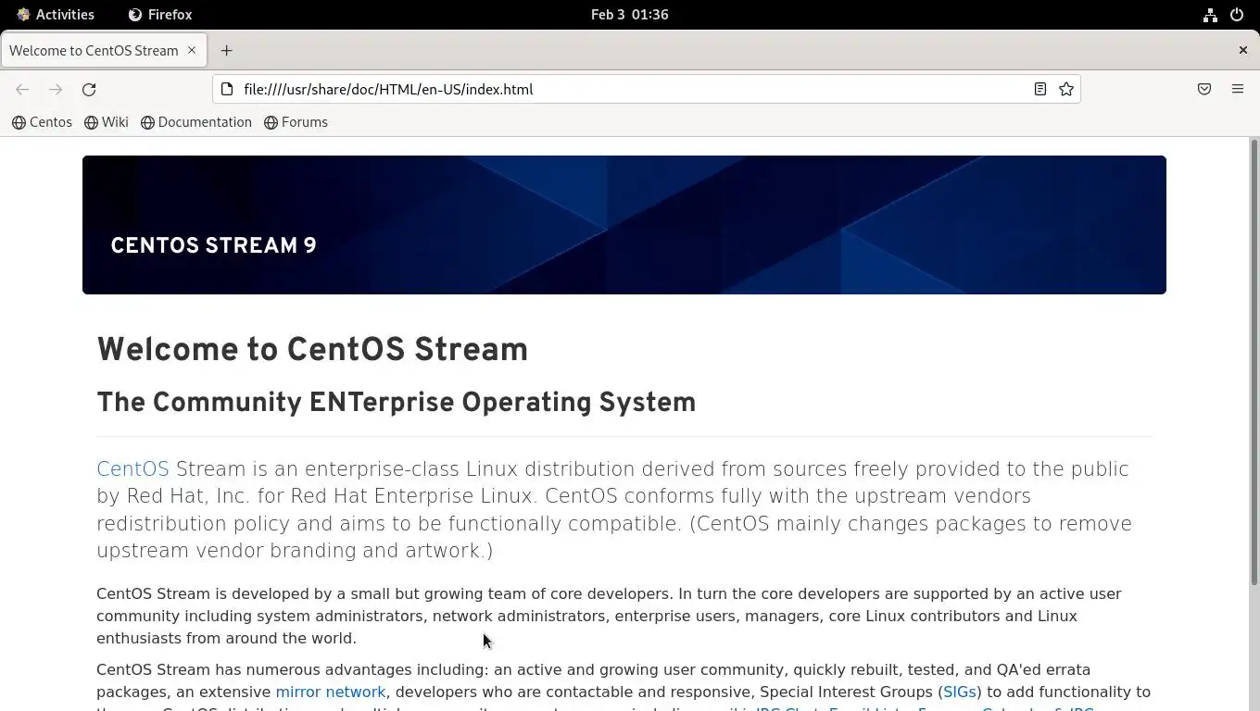Open a new tab with plus button
The height and width of the screenshot is (711, 1260).
tap(226, 51)
